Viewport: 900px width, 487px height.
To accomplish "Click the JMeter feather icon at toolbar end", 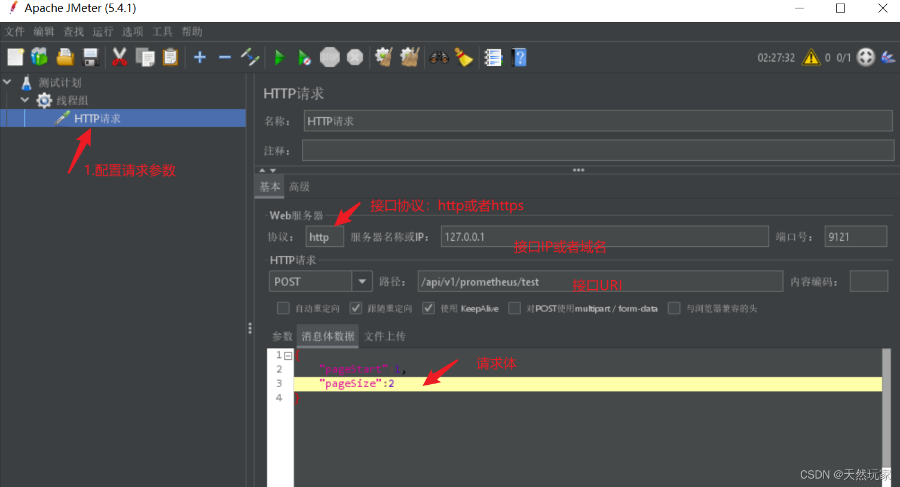I will click(888, 57).
